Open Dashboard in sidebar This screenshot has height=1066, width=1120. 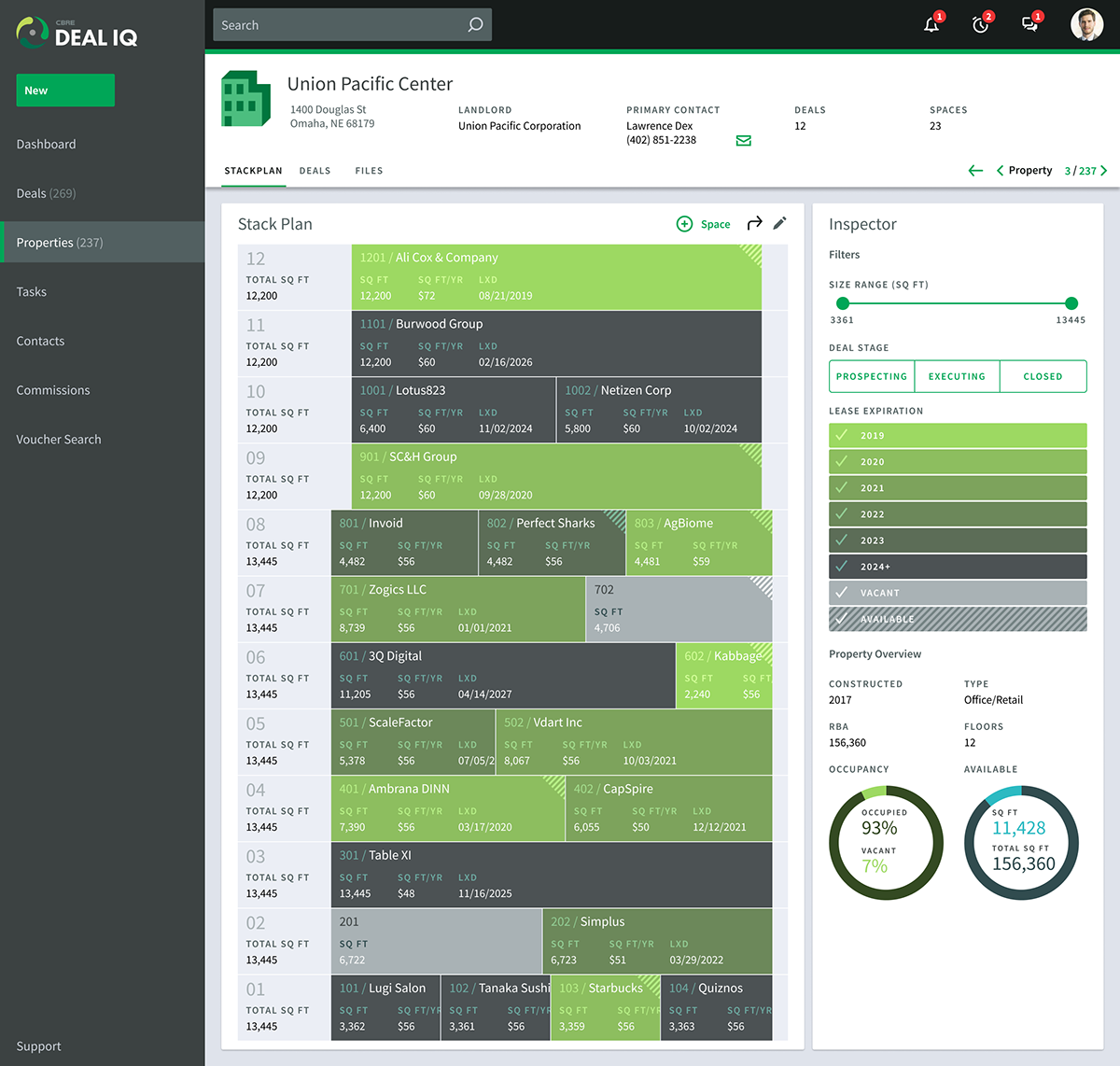point(46,144)
